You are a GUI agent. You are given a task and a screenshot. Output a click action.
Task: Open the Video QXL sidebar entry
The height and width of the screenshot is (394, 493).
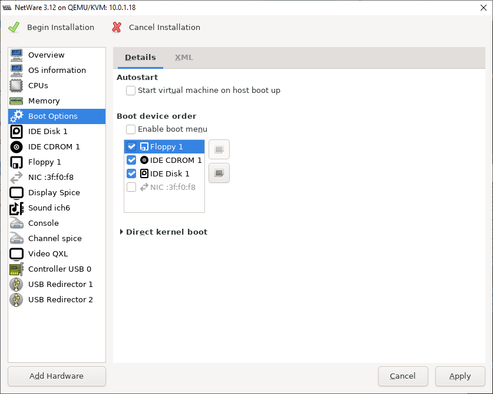pyautogui.click(x=57, y=254)
